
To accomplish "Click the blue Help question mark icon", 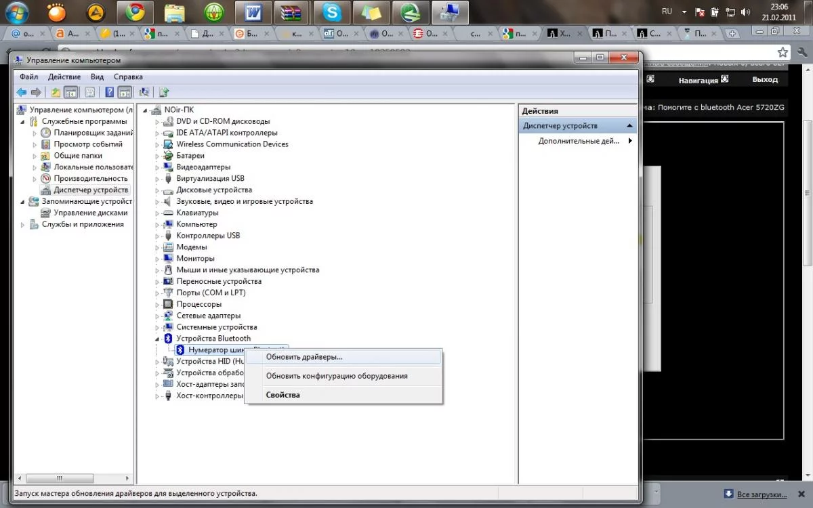I will [x=109, y=92].
